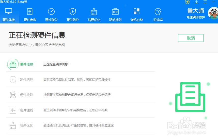Click the 专注硬件防护 slogan text
This screenshot has height=140, width=218.
click(196, 17)
